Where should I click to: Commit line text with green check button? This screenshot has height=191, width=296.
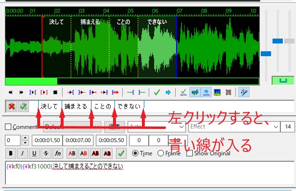click(x=121, y=153)
